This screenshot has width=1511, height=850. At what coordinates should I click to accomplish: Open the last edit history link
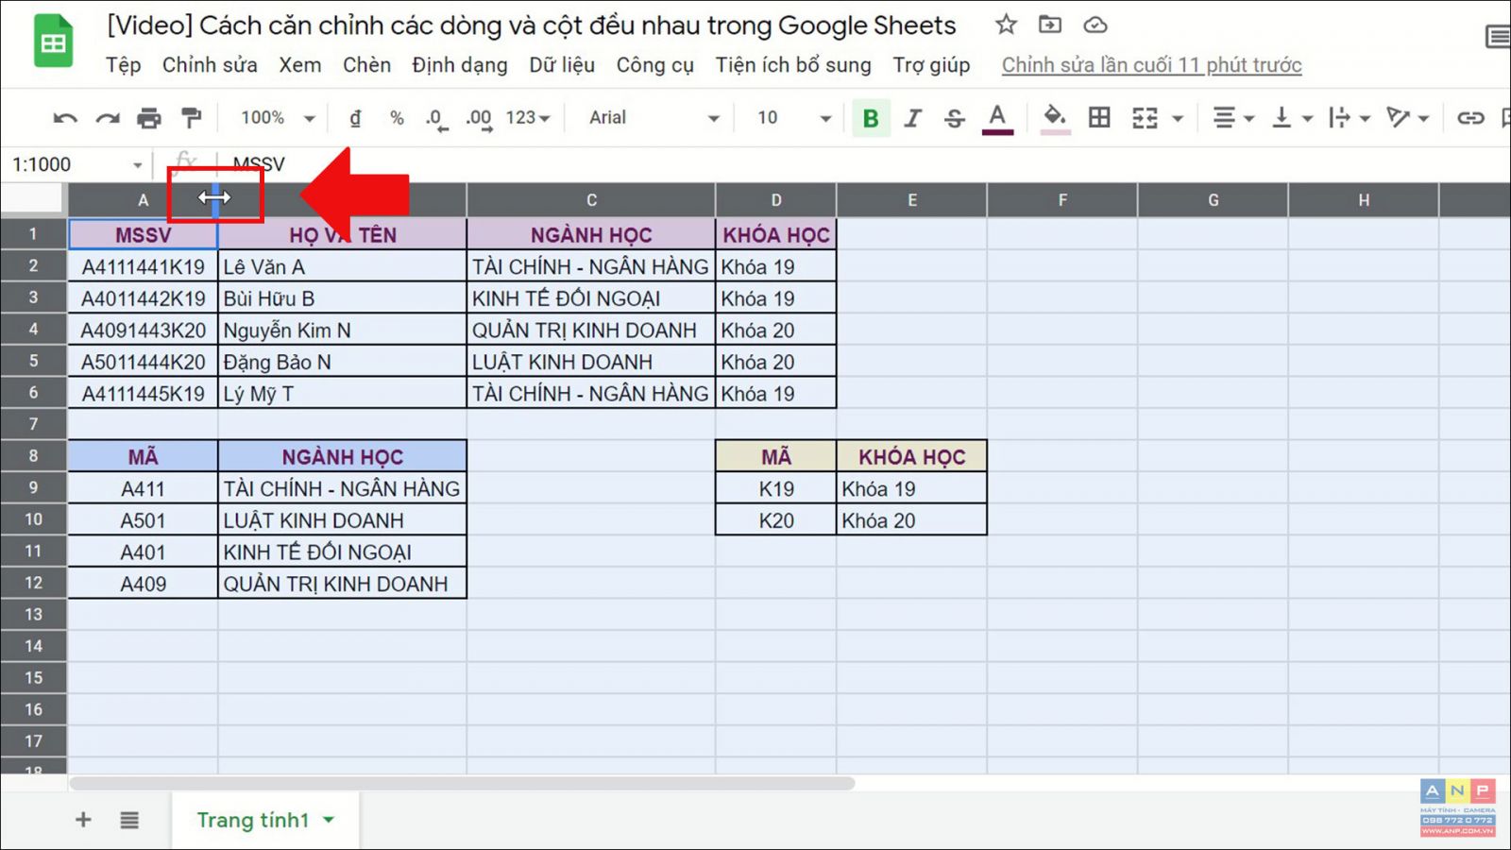tap(1151, 65)
